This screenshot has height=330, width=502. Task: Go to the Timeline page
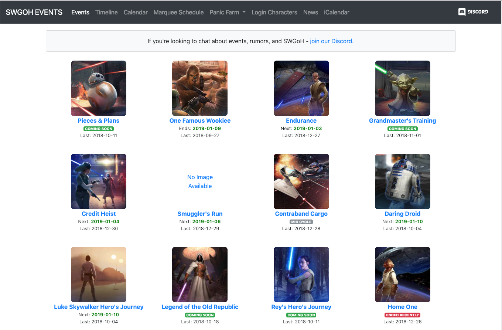pos(106,12)
